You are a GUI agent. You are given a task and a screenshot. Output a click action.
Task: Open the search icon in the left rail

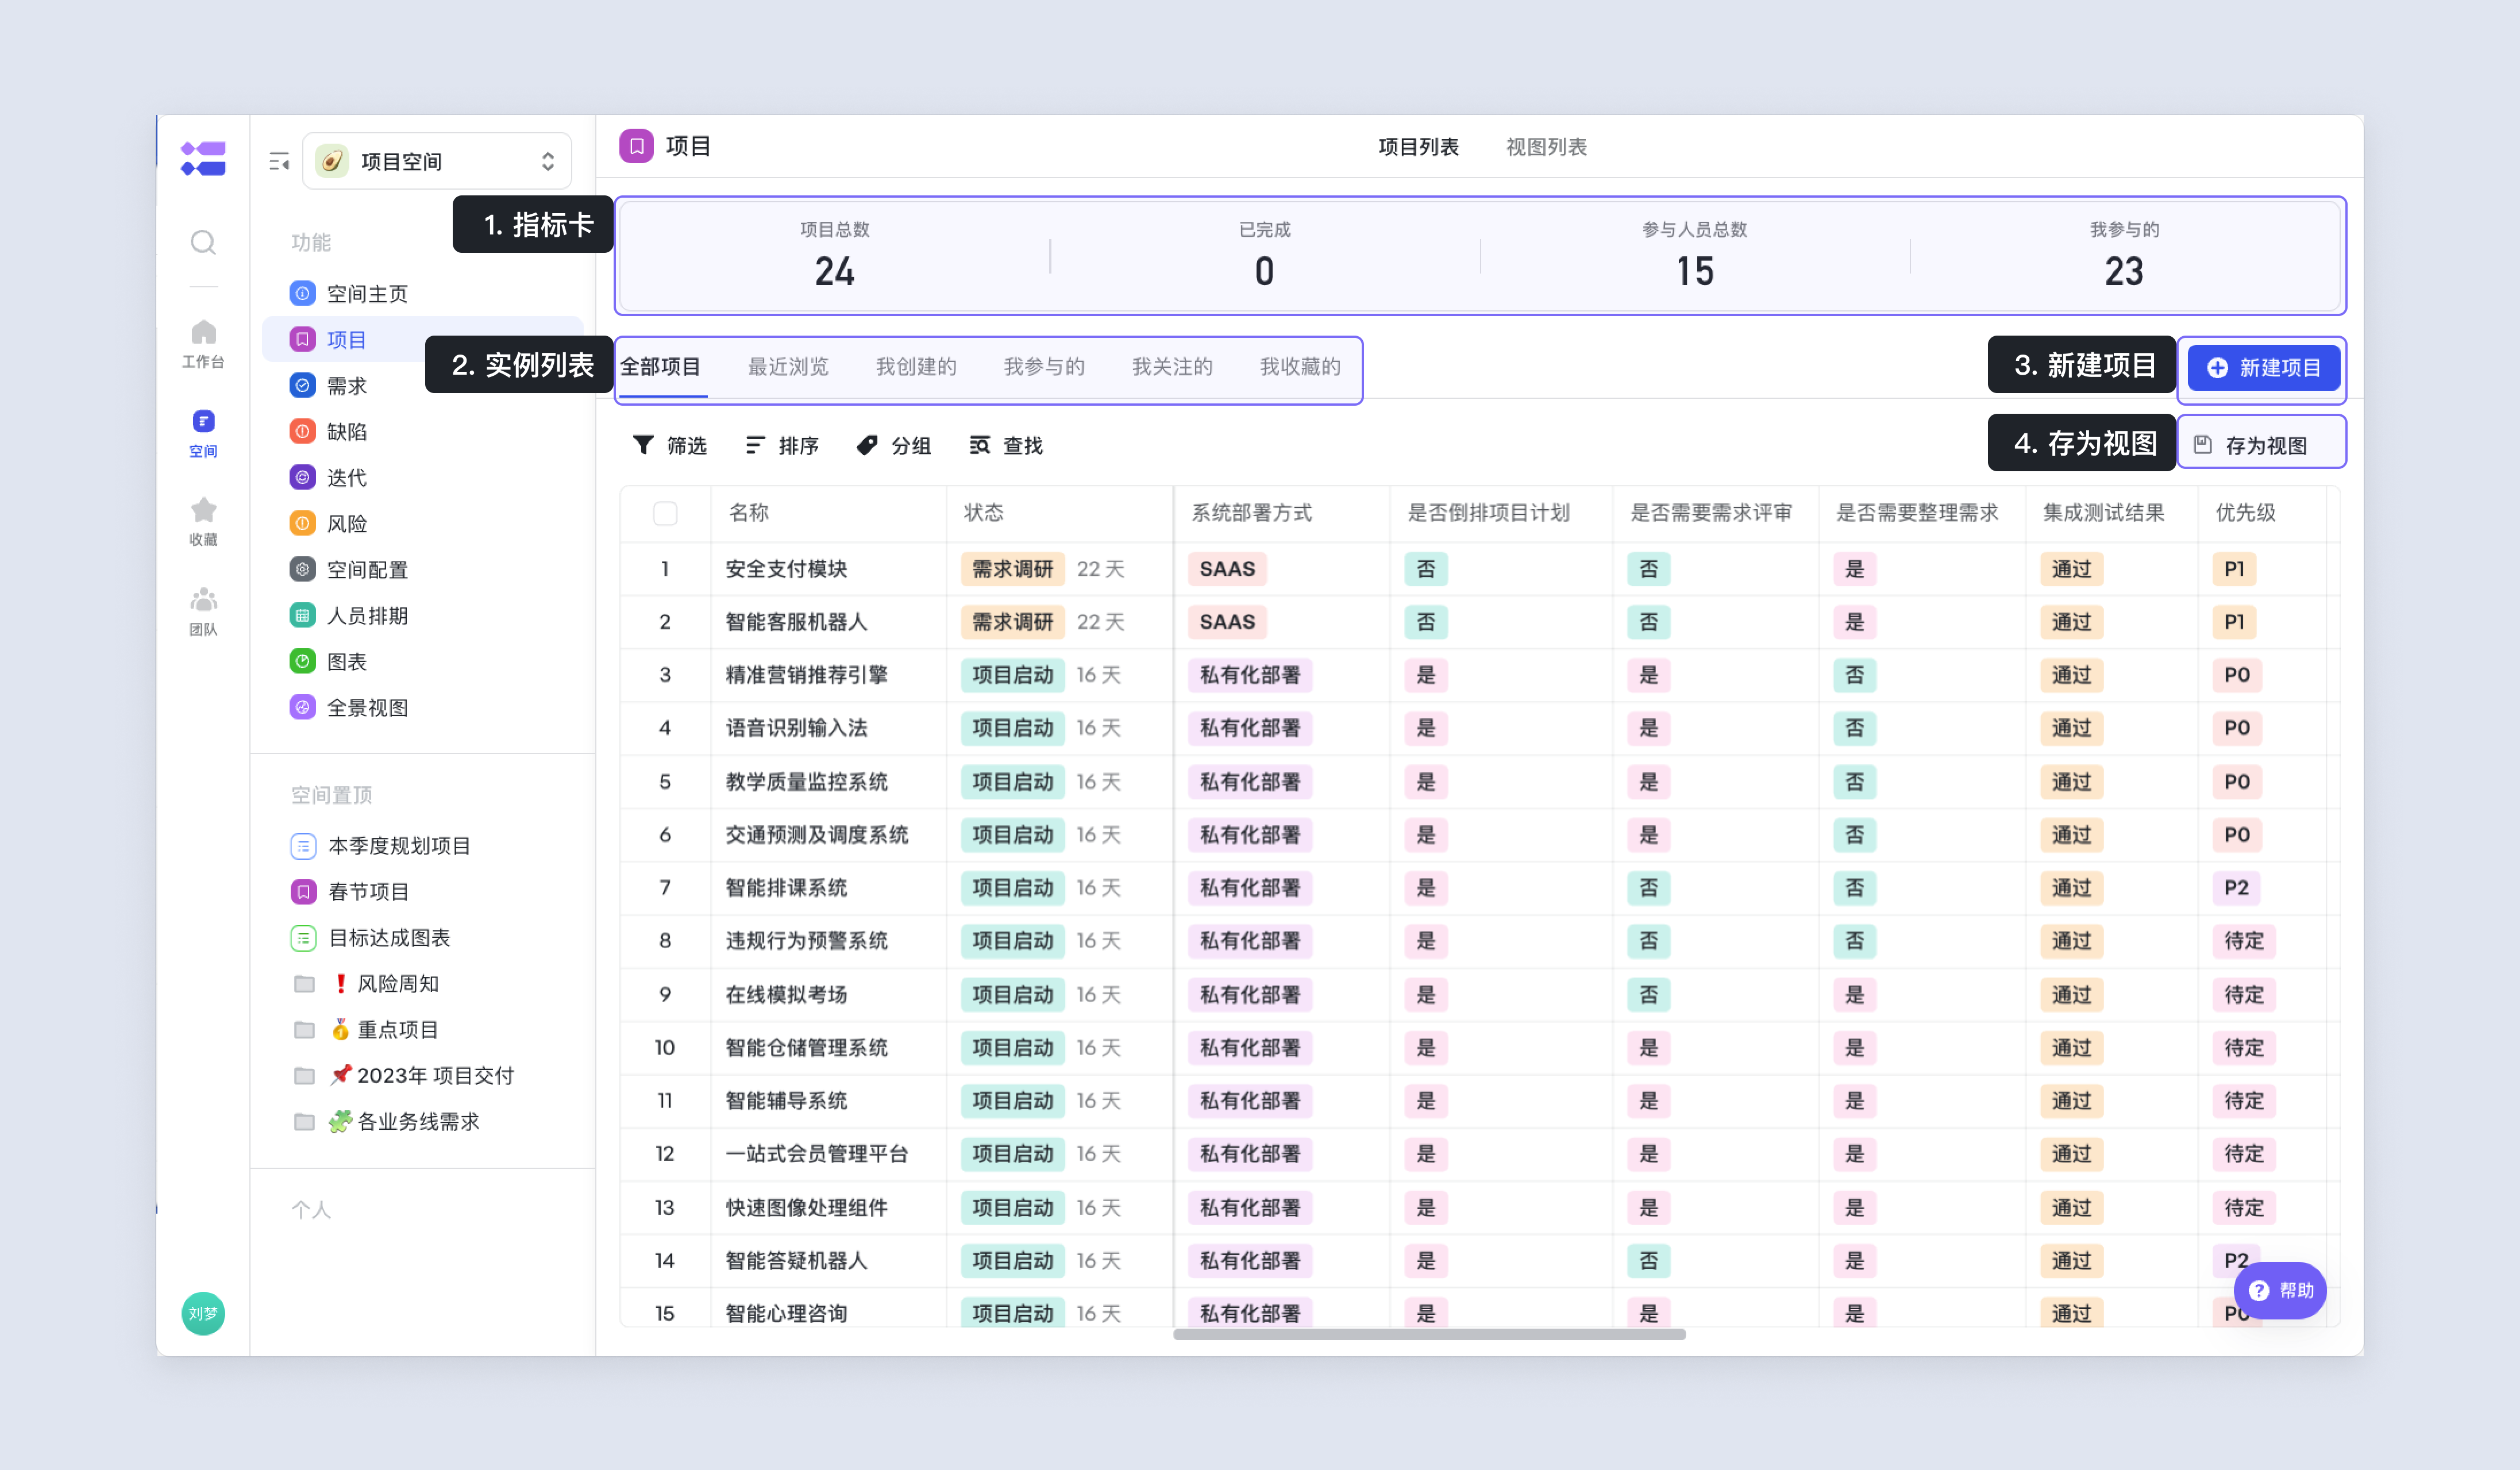203,242
